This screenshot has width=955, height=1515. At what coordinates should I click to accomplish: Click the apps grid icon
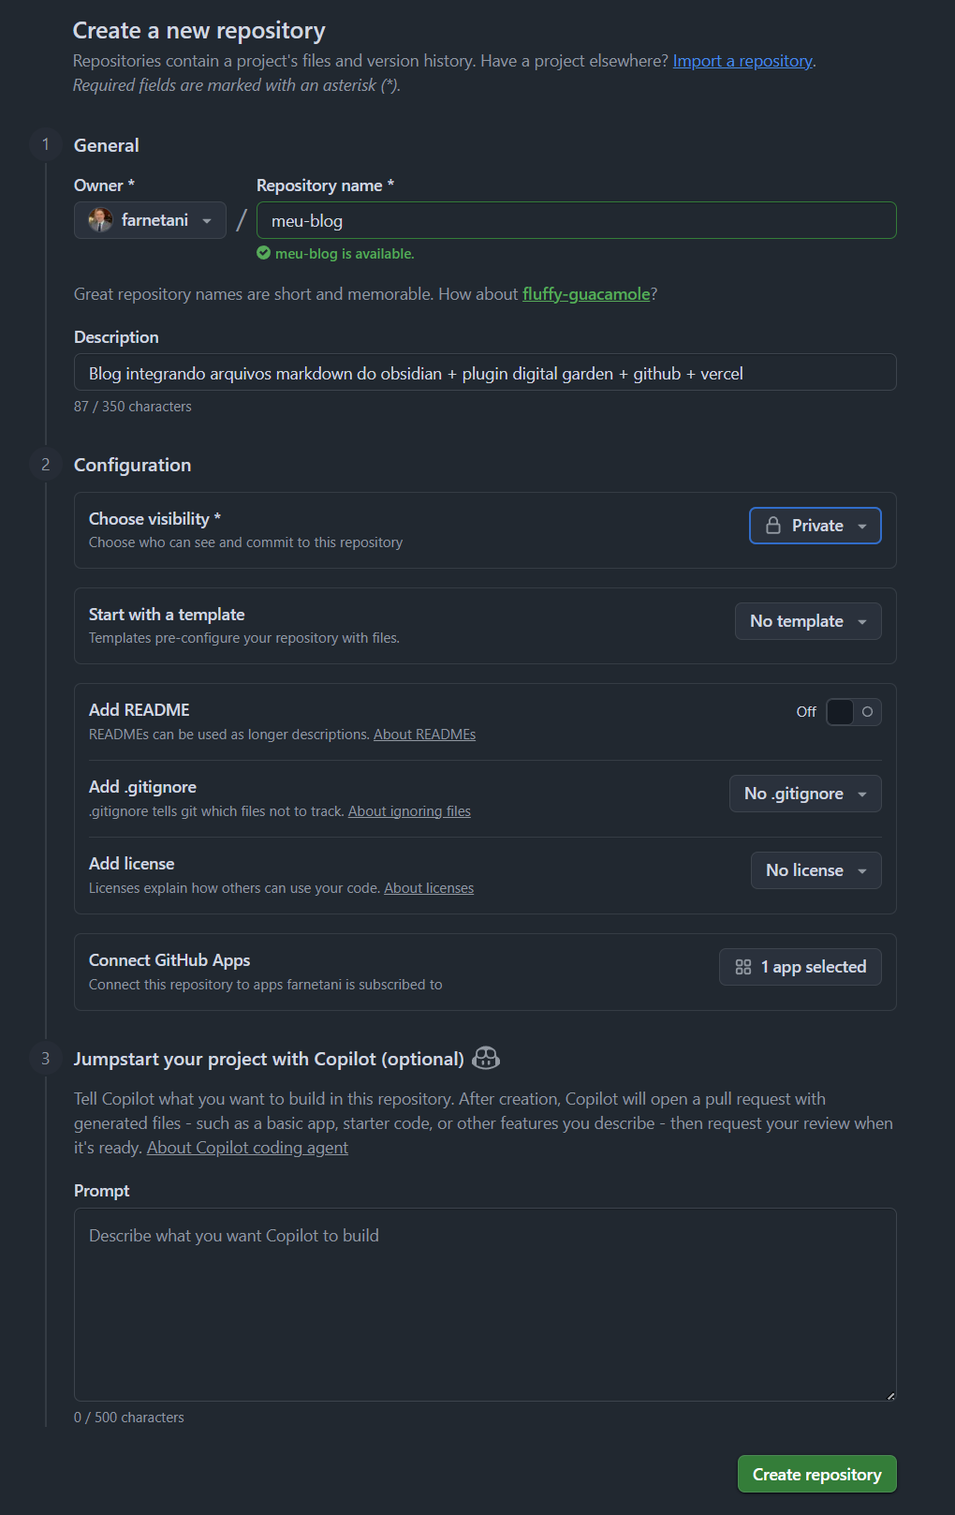click(x=743, y=967)
